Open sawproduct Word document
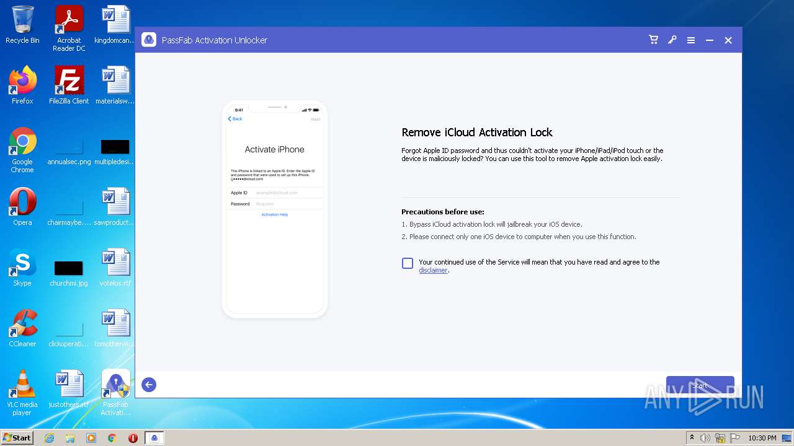The width and height of the screenshot is (794, 446). coord(115,207)
